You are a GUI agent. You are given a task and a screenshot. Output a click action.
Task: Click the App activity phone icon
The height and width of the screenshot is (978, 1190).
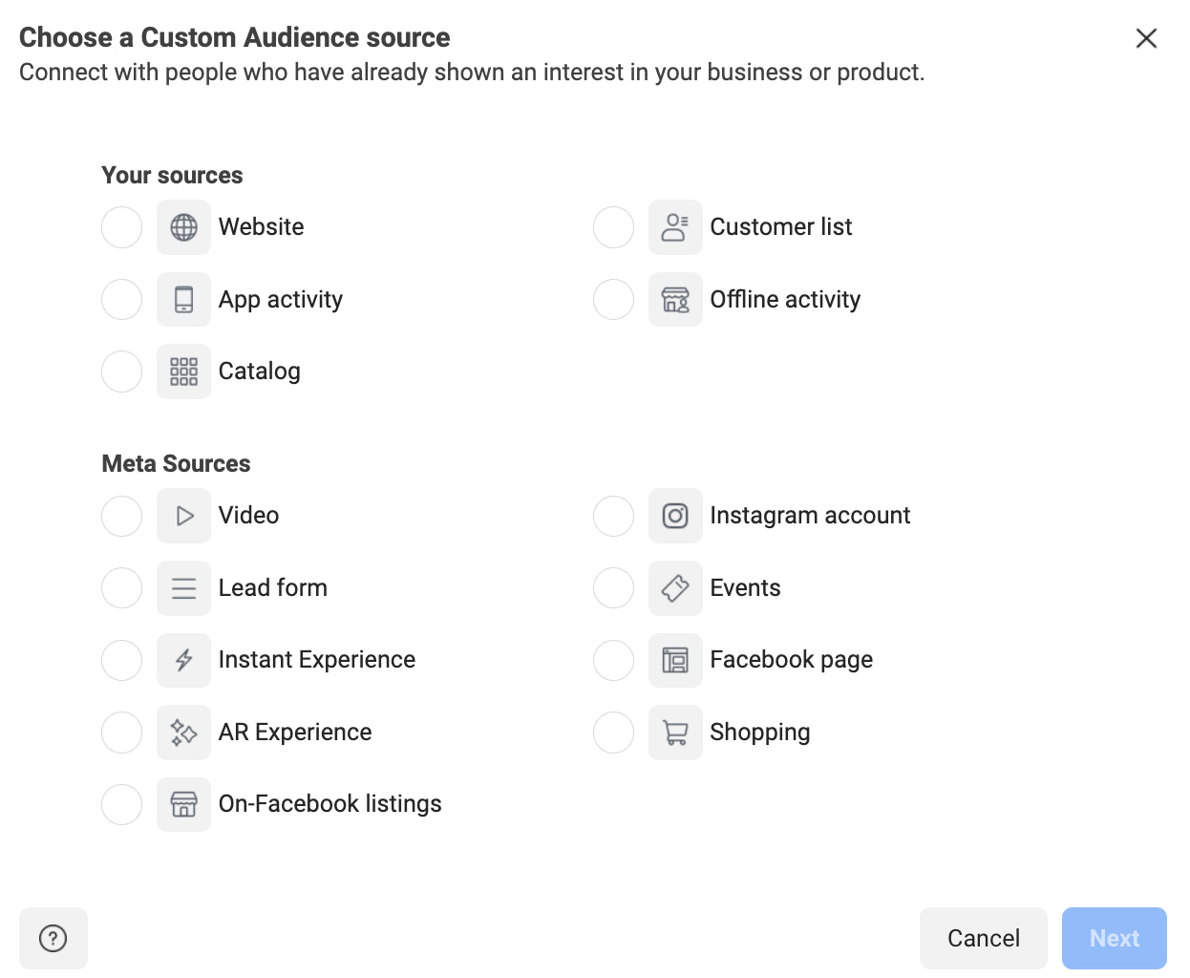[x=183, y=299]
